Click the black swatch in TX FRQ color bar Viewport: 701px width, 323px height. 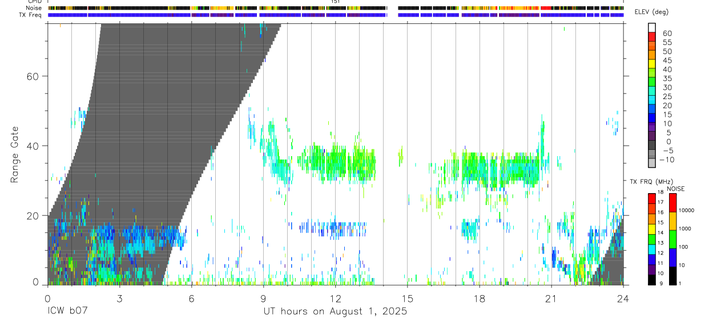(652, 280)
